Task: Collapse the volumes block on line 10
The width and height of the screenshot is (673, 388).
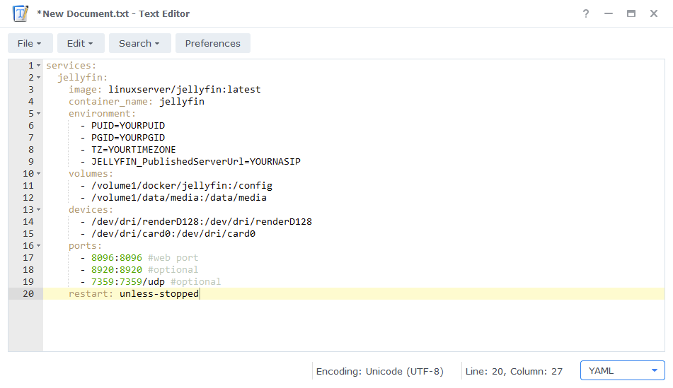Action: click(39, 174)
